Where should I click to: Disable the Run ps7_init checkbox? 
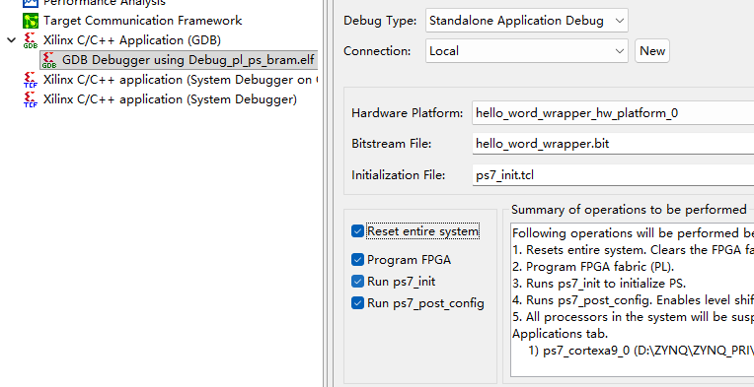(357, 281)
